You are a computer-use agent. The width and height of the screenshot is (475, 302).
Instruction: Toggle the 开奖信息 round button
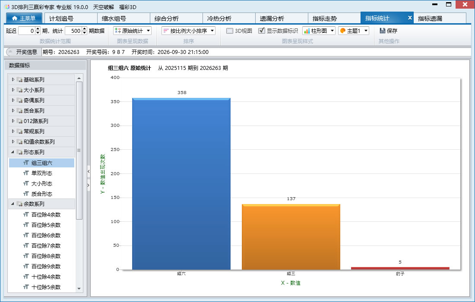coord(10,52)
